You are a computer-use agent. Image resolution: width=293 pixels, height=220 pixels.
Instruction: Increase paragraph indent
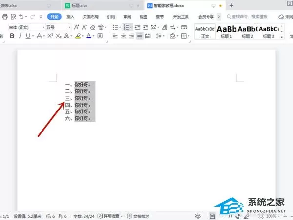pyautogui.click(x=146, y=27)
